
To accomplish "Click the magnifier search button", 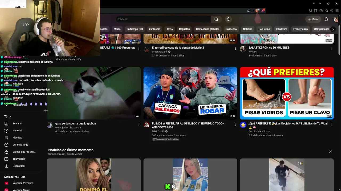I will [x=216, y=19].
